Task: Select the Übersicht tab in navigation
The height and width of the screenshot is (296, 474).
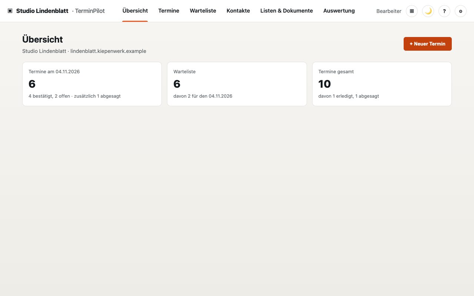Action: (x=135, y=11)
